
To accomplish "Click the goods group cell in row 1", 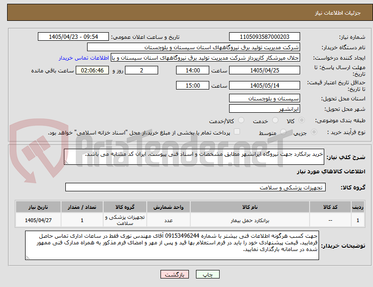I will point(125,220).
